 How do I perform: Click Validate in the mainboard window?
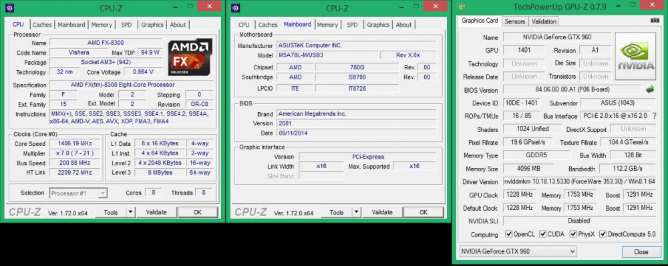pos(381,212)
